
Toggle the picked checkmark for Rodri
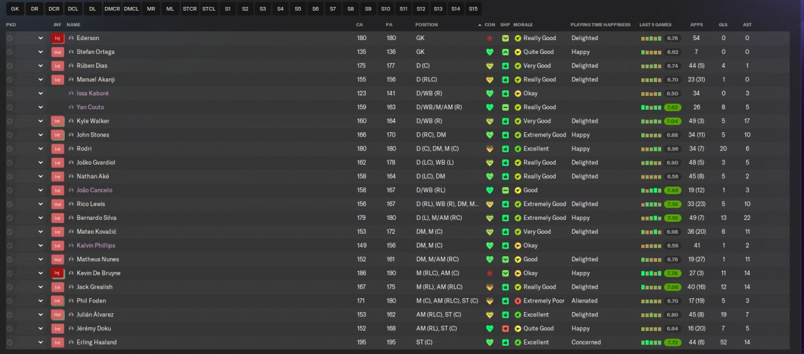click(x=9, y=148)
